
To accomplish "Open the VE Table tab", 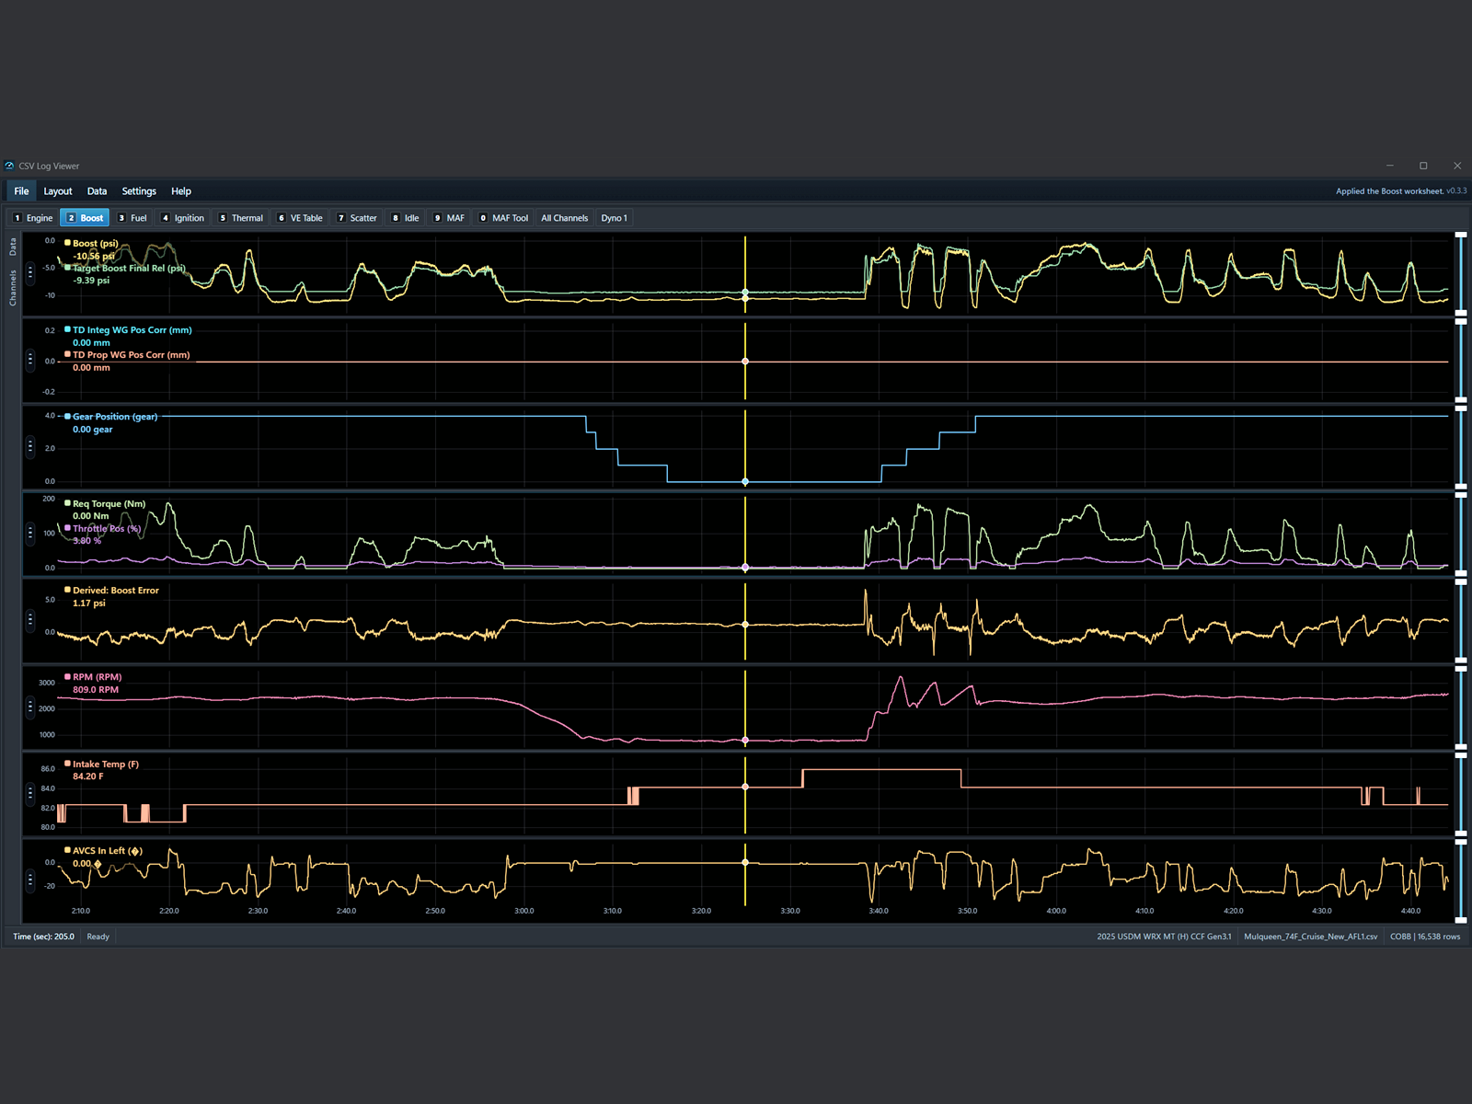I will tap(301, 218).
